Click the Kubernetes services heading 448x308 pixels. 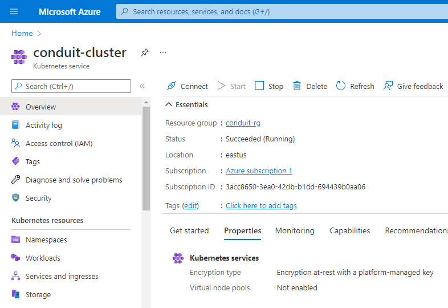click(x=225, y=258)
